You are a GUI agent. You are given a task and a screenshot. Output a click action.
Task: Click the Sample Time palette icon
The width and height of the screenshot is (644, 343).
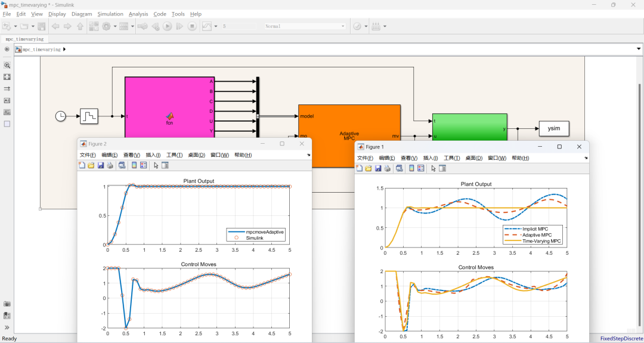pyautogui.click(x=7, y=89)
